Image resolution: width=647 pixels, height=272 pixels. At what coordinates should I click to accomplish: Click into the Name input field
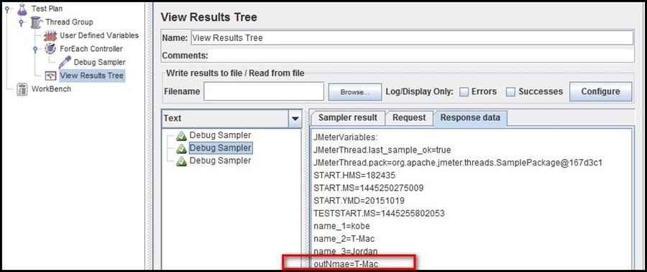(411, 38)
